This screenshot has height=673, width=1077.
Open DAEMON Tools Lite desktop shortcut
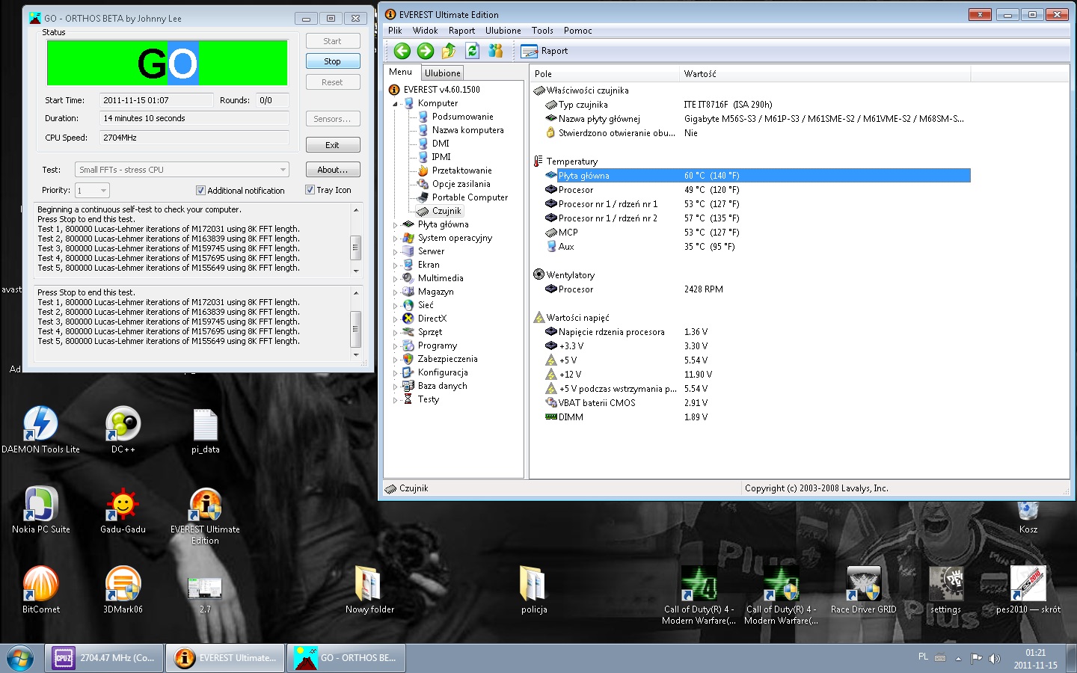[x=40, y=430]
